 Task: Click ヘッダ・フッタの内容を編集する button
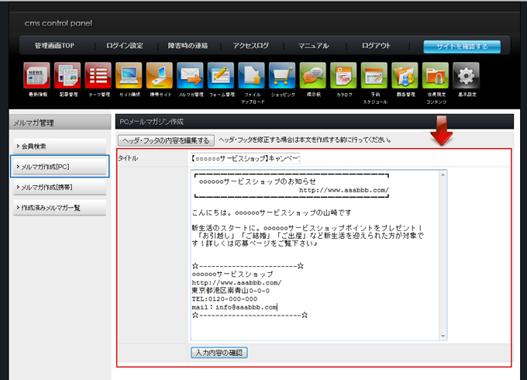coord(166,140)
